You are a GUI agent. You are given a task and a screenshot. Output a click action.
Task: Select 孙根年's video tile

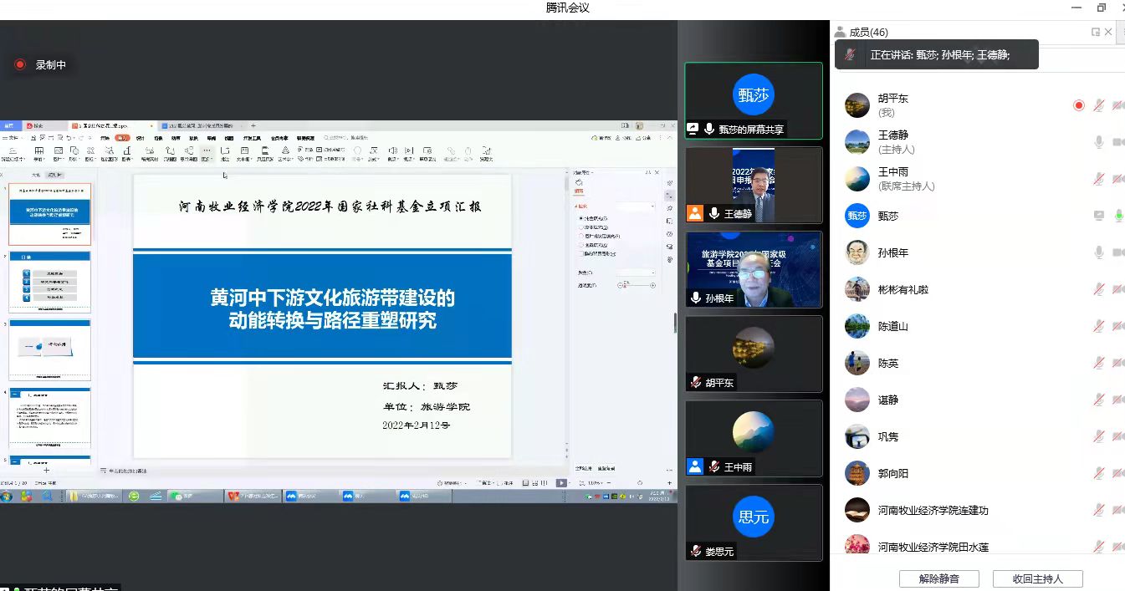[x=753, y=269]
